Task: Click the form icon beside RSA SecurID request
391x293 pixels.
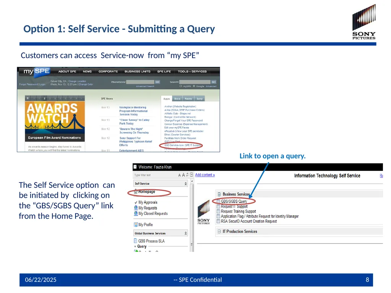Action: click(218, 221)
